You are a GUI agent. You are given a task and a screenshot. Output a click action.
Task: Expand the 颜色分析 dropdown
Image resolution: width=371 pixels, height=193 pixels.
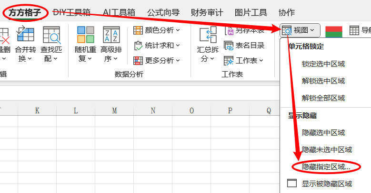pos(157,30)
